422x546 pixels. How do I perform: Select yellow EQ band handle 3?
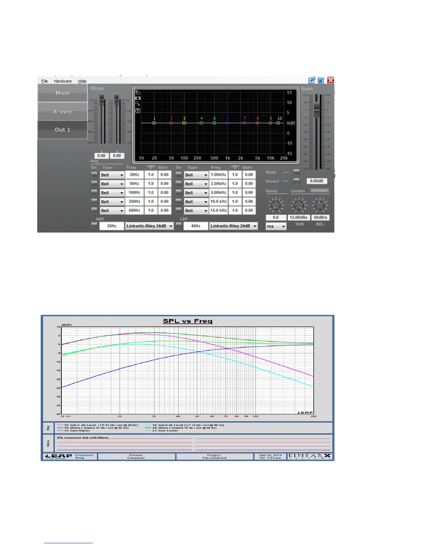(x=184, y=123)
